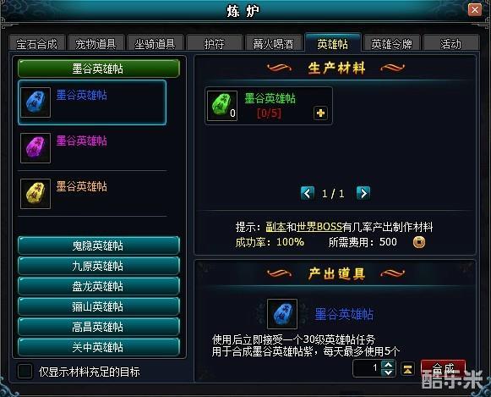The height and width of the screenshot is (397, 491).
Task: Click the gold coin icon beside 所需费用
Action: coord(419,242)
